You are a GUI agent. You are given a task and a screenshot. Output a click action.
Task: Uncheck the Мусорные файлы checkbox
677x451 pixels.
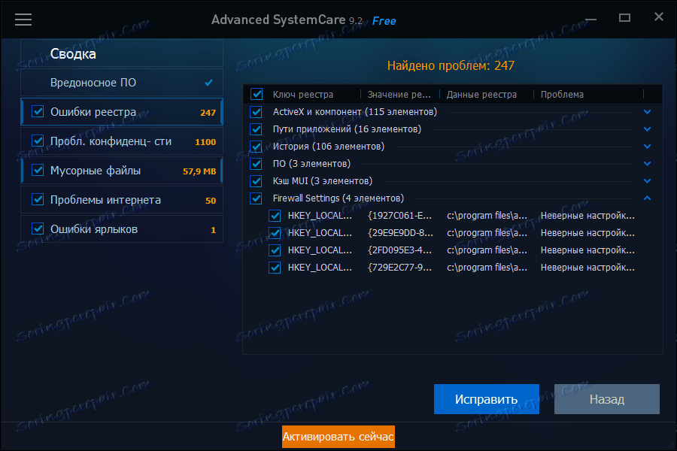point(38,171)
